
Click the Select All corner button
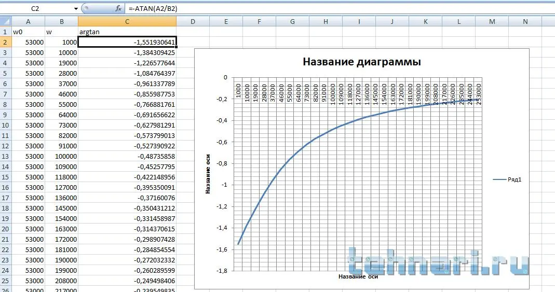click(6, 22)
